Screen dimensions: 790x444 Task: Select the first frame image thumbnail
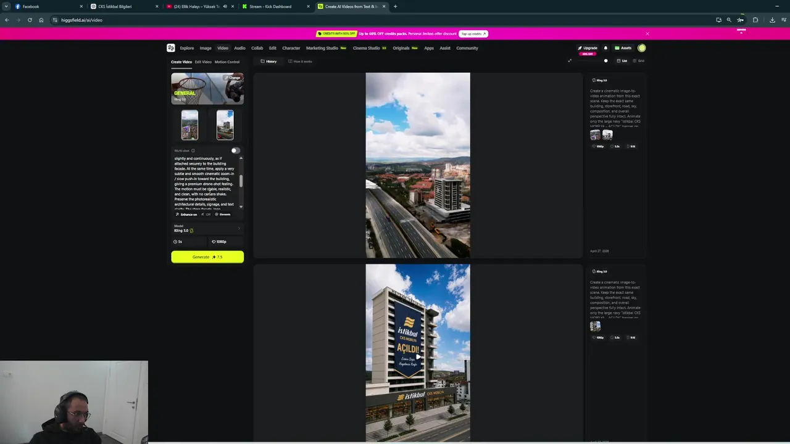pyautogui.click(x=189, y=125)
